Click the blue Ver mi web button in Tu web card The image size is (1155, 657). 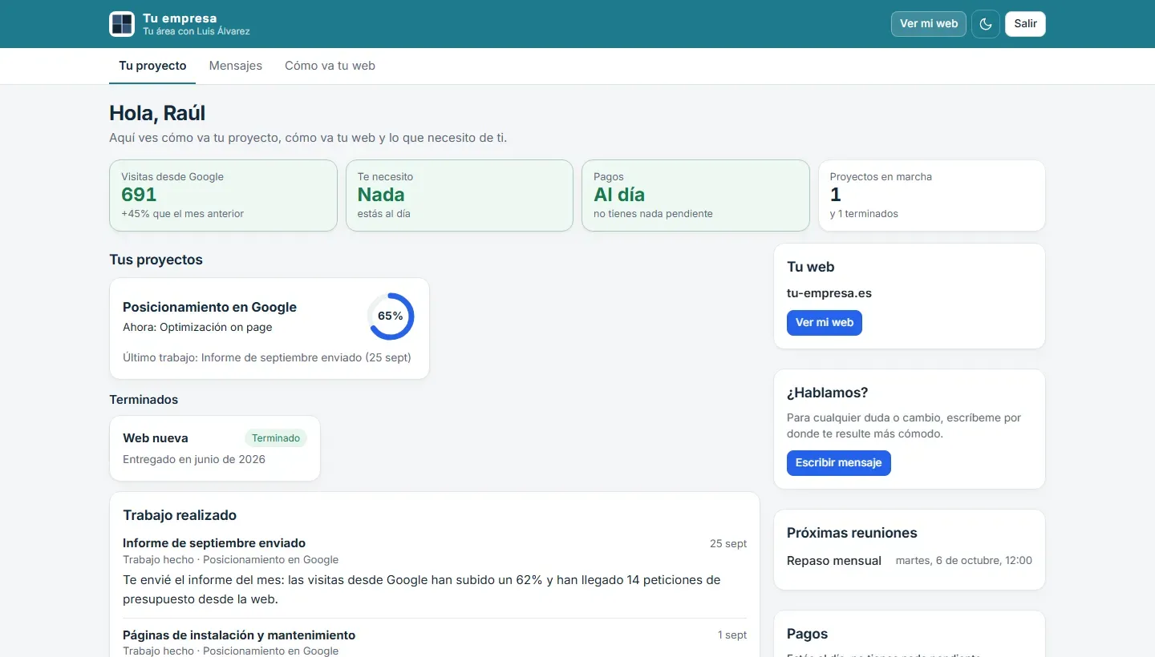point(825,323)
